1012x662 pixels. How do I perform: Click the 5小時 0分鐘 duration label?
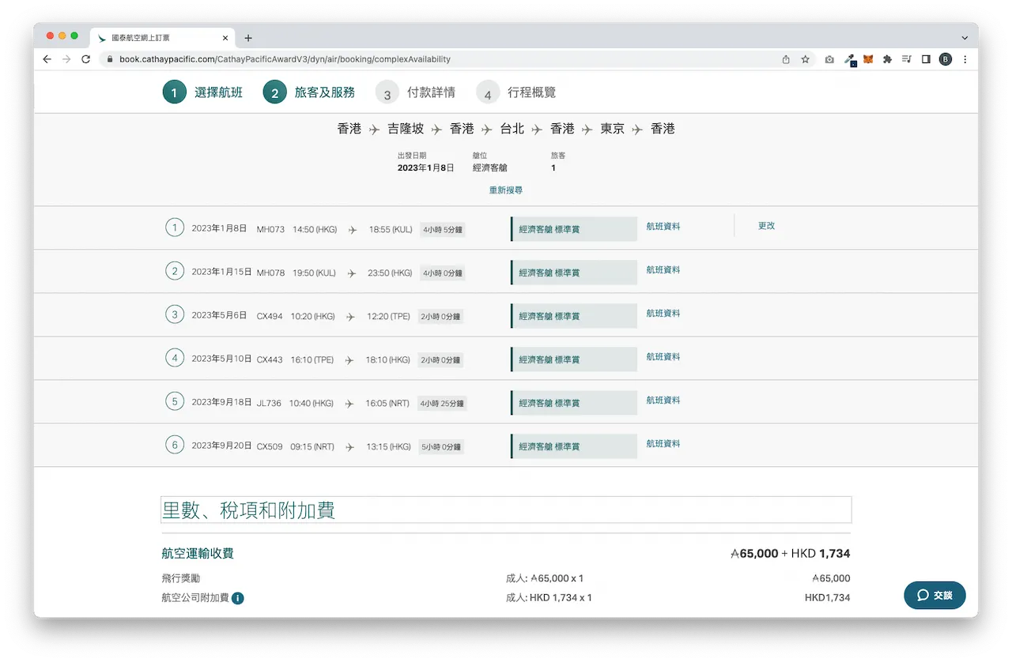tap(441, 447)
